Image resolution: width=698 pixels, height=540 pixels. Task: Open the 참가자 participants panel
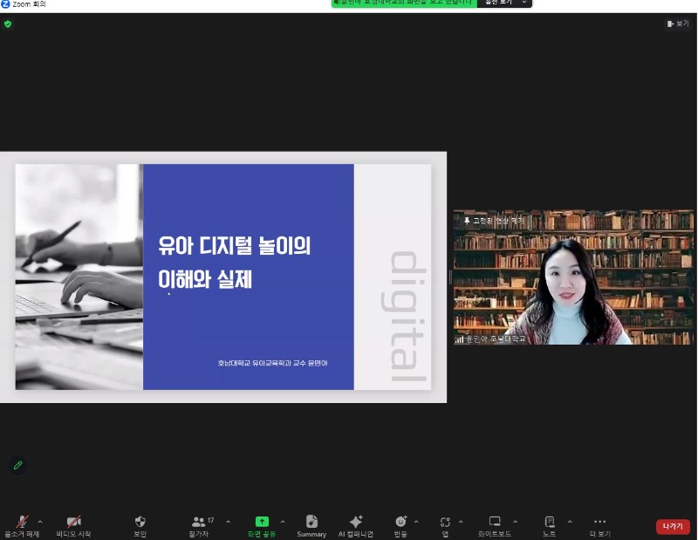(x=201, y=523)
